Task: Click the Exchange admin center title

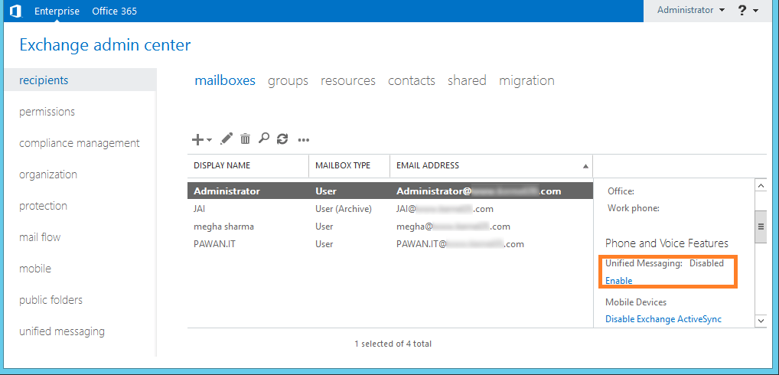Action: pos(105,45)
